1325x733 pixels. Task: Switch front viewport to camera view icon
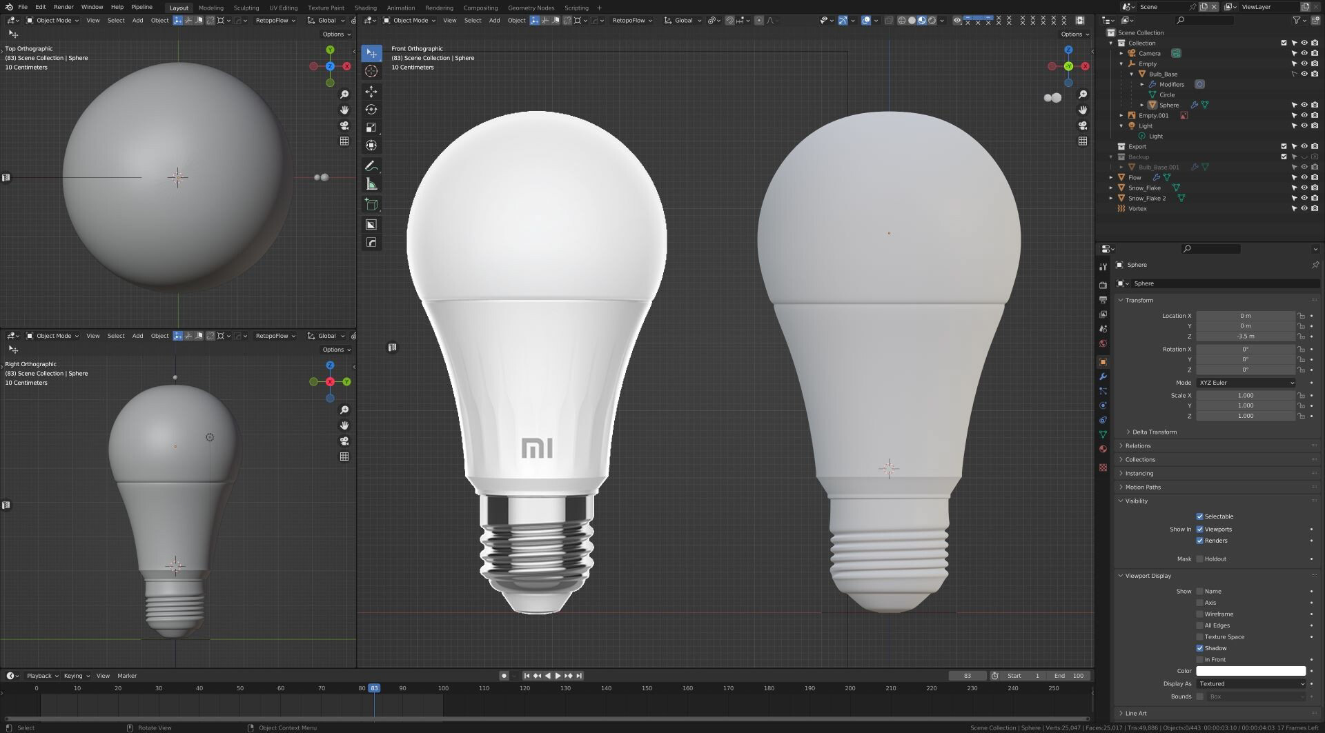[x=1083, y=125]
